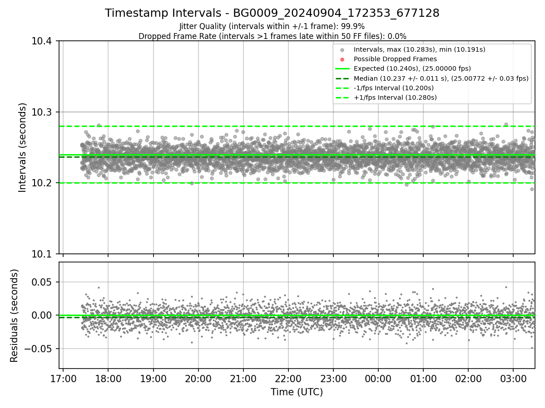The height and width of the screenshot is (408, 545).
Task: Click the x-axis tick label '00:00'
Action: coord(378,378)
